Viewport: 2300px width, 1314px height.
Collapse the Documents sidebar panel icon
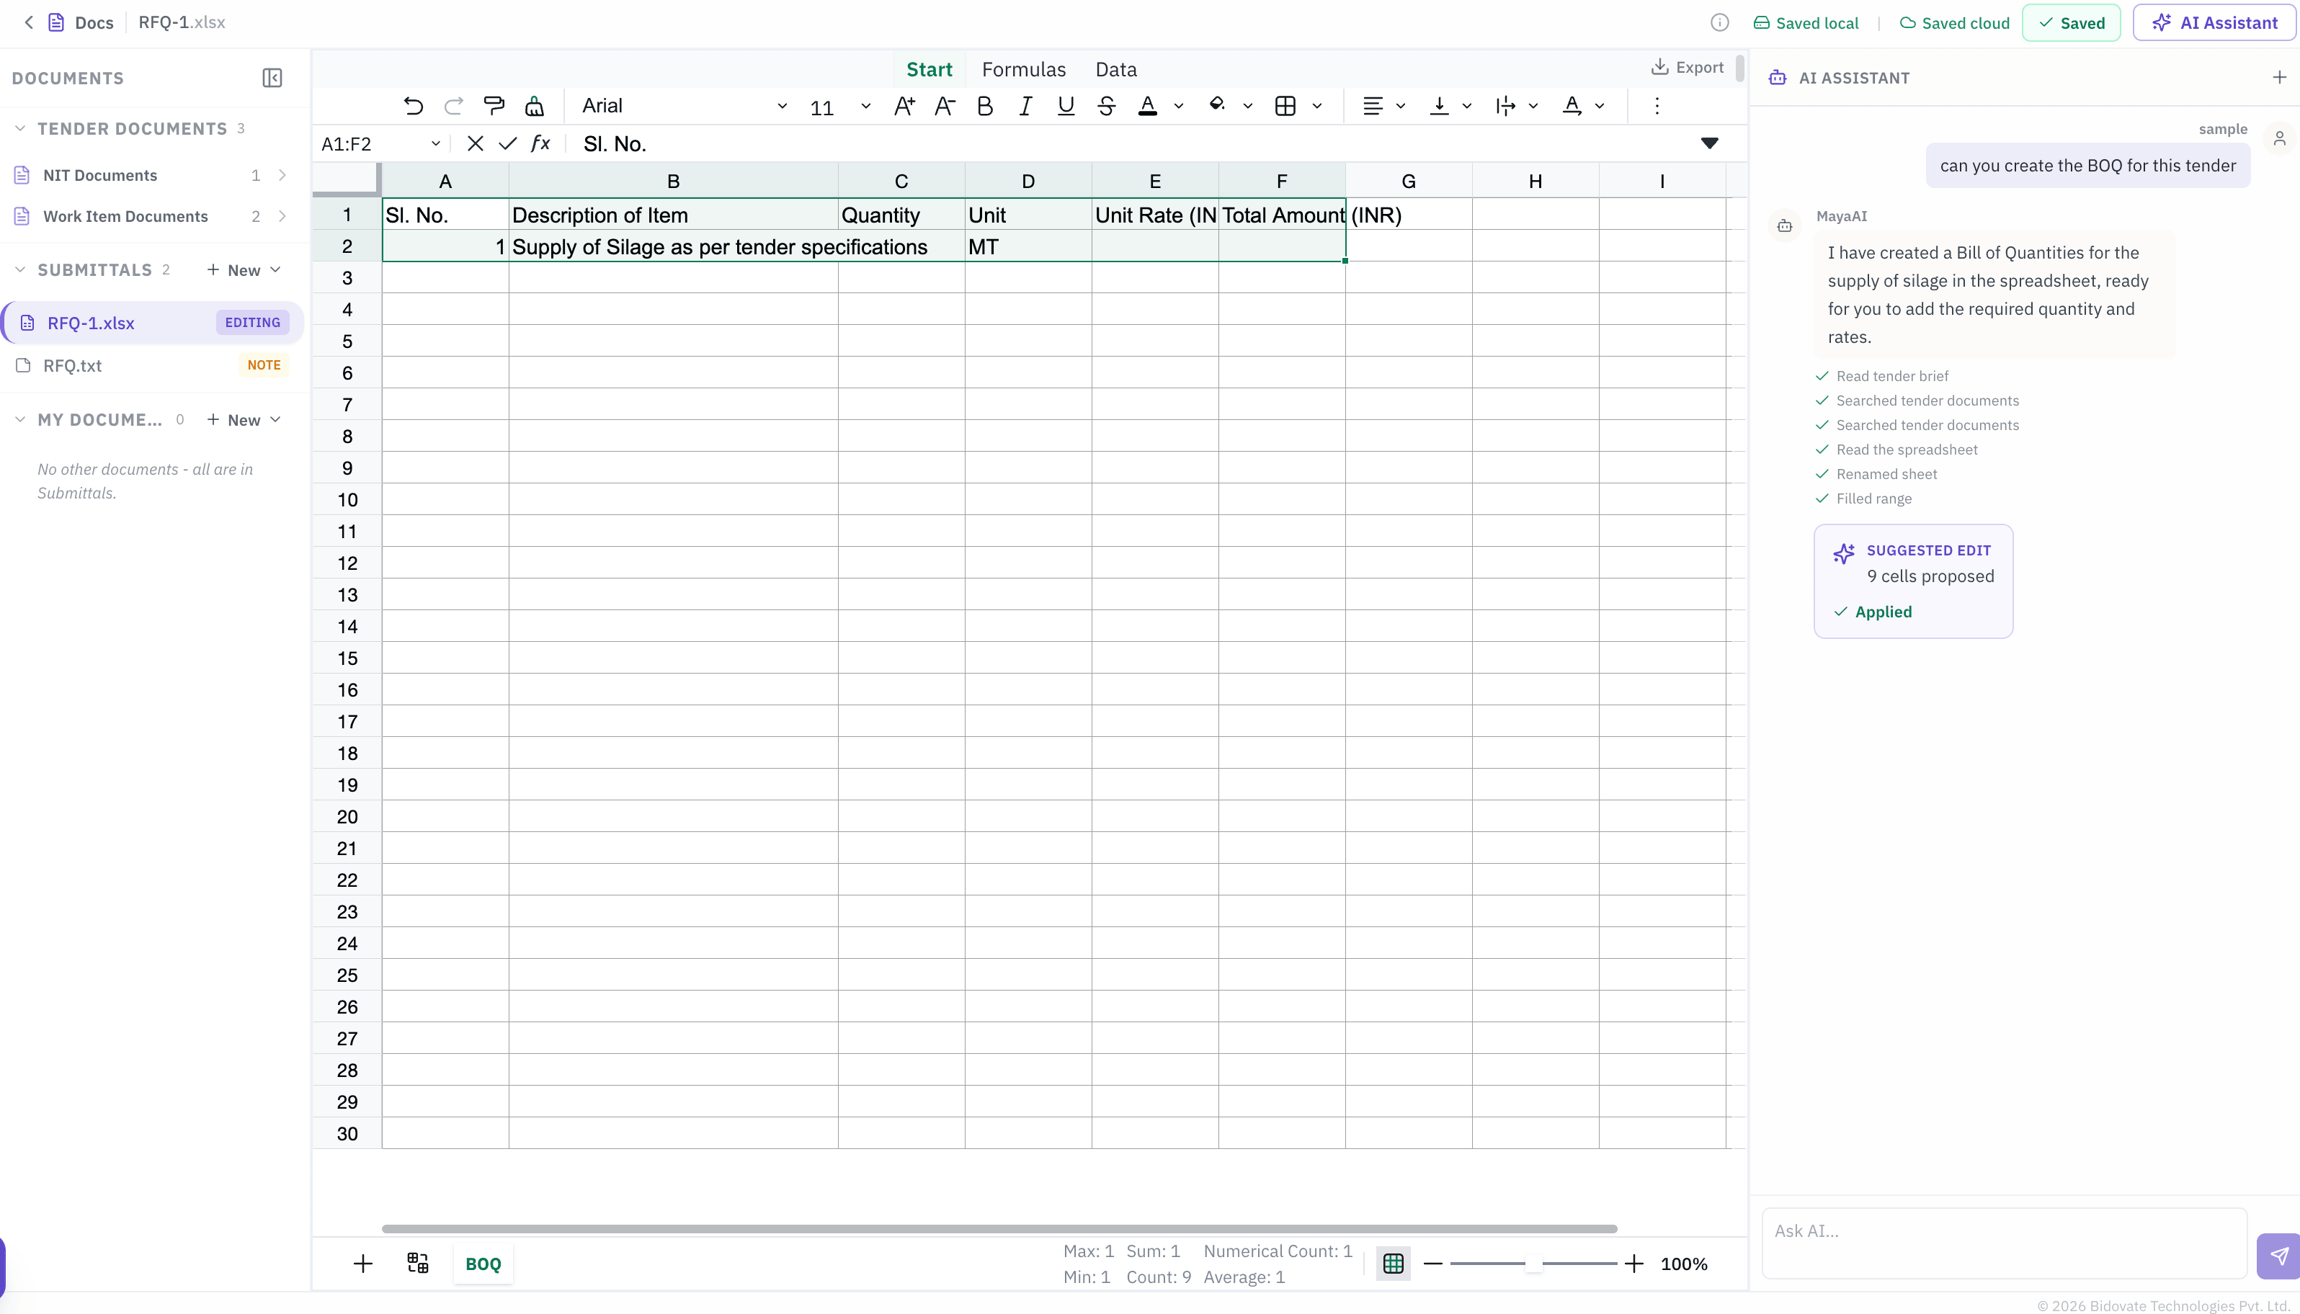272,79
